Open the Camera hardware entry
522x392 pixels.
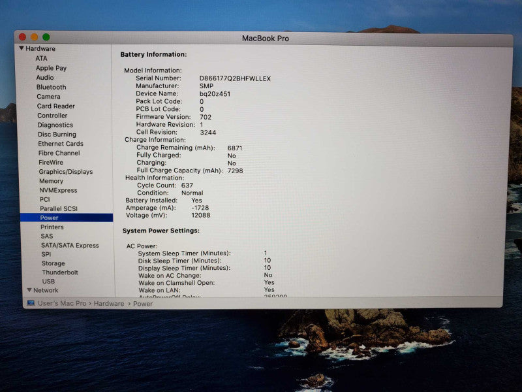coord(48,96)
